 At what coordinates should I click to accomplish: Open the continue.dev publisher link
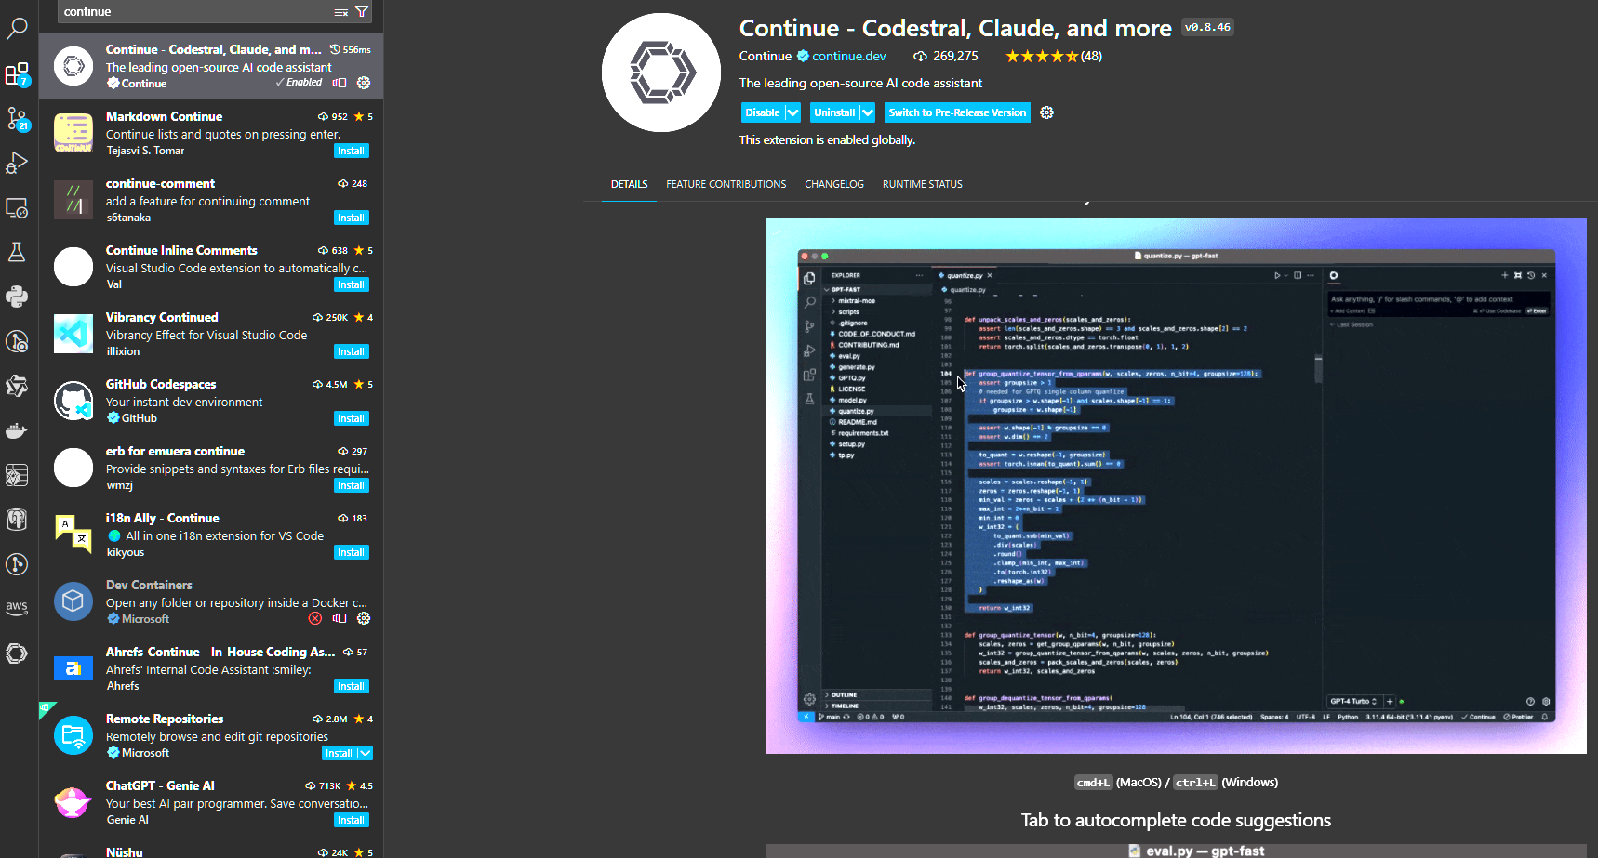pos(849,56)
